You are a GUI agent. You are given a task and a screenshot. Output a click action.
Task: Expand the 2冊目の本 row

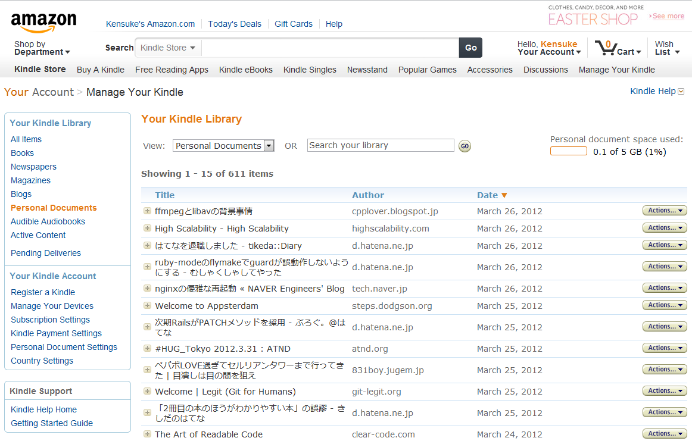(x=148, y=413)
